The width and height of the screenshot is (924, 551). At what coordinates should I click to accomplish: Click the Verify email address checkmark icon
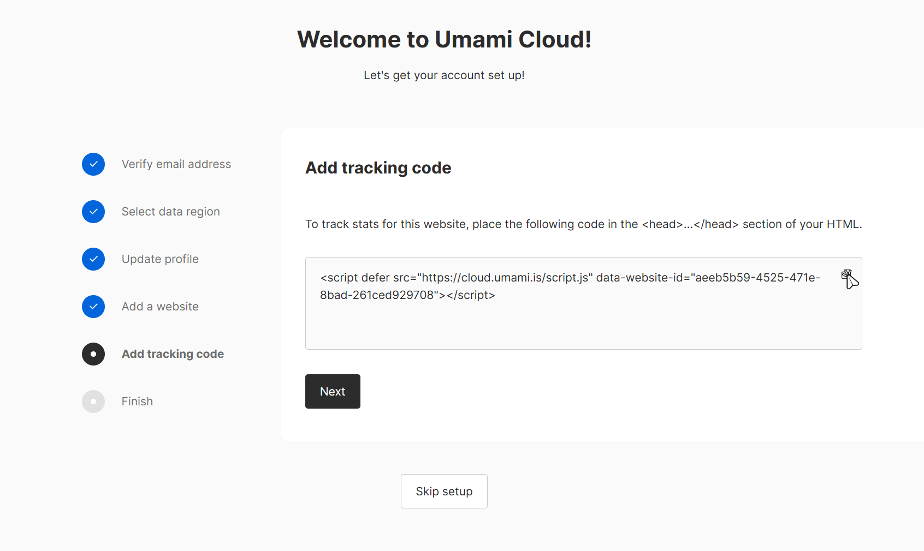[93, 164]
